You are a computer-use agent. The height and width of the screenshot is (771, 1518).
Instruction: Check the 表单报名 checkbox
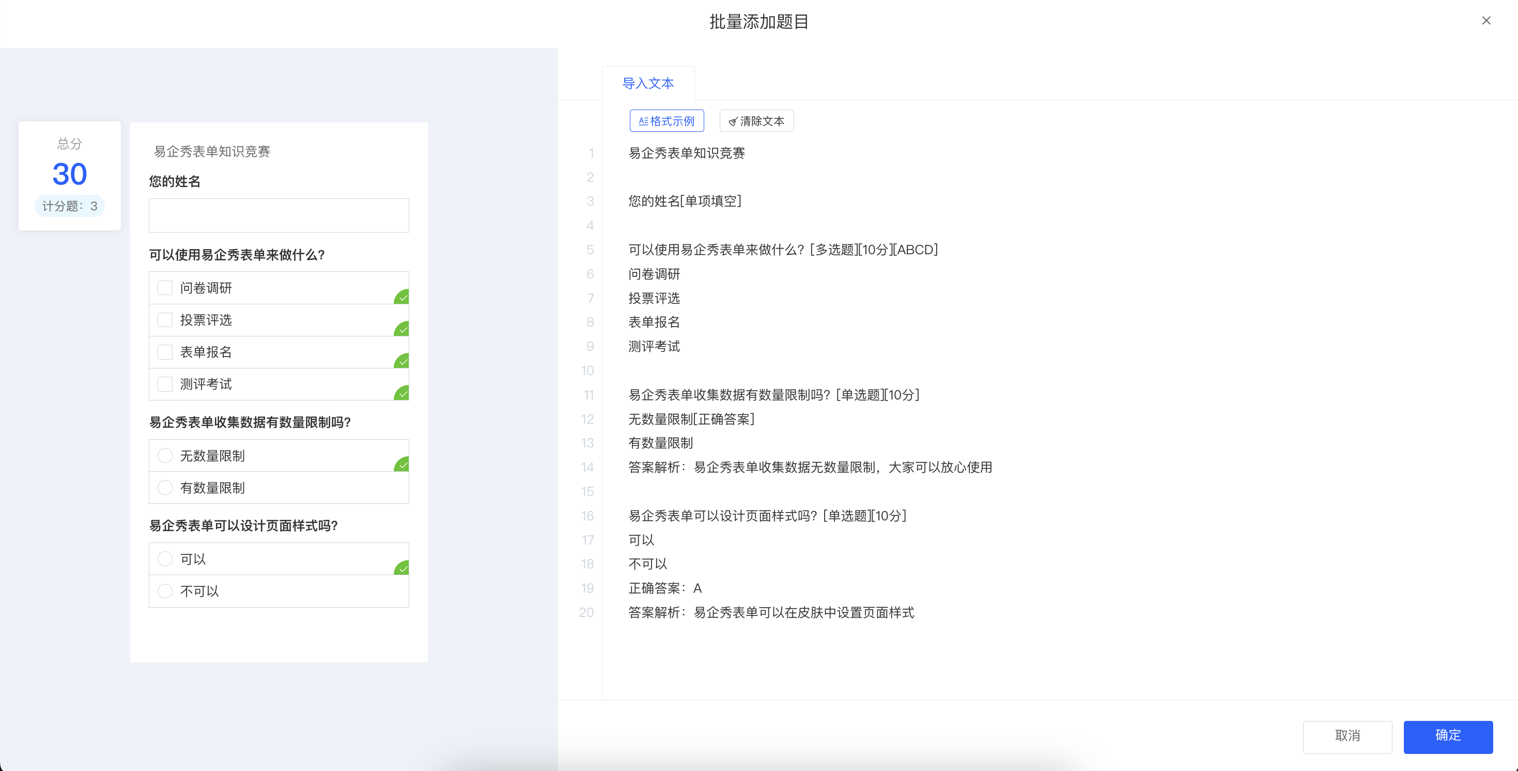(x=165, y=352)
